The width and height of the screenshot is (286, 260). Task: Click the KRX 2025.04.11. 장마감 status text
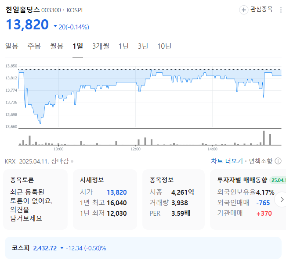click(36, 161)
